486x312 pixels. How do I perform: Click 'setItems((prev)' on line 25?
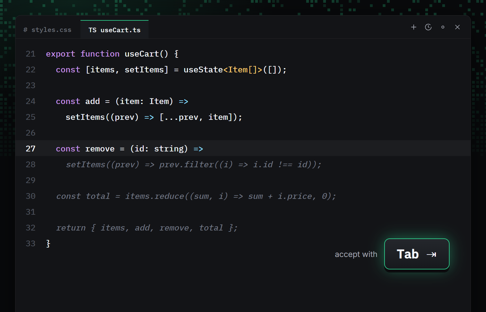[x=102, y=117]
